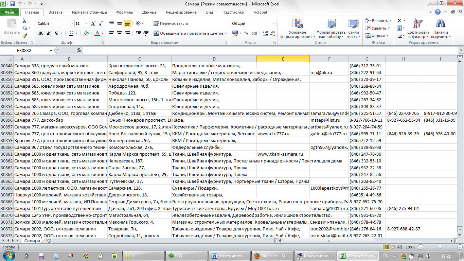
Task: Open Шрифт group dialog launcher
Action: coord(104,43)
